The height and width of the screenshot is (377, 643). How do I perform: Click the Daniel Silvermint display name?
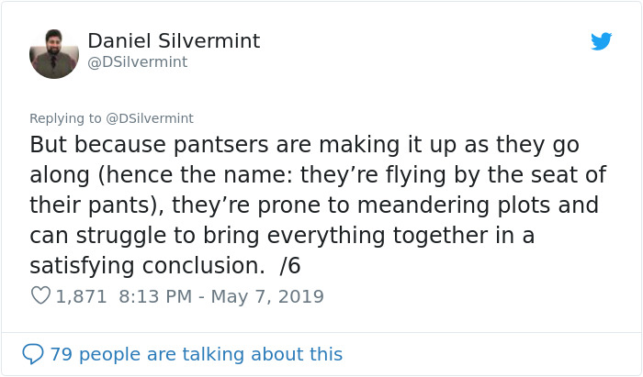tap(174, 40)
